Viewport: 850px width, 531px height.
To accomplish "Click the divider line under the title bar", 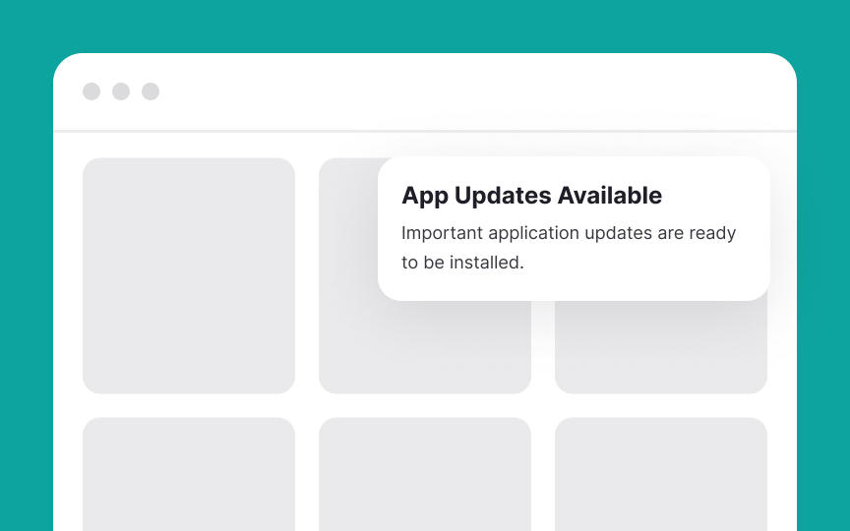I will tap(425, 131).
